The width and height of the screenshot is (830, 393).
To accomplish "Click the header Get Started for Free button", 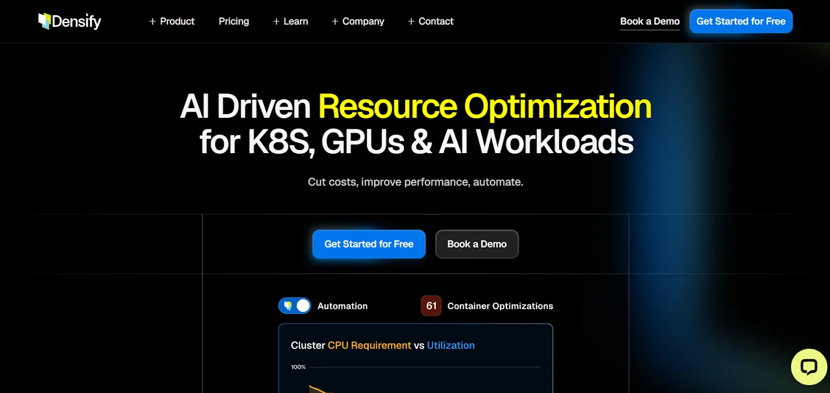I will (x=741, y=21).
